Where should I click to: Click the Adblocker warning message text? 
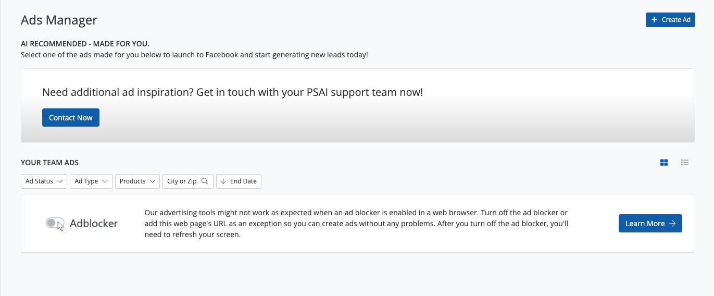[x=356, y=224]
